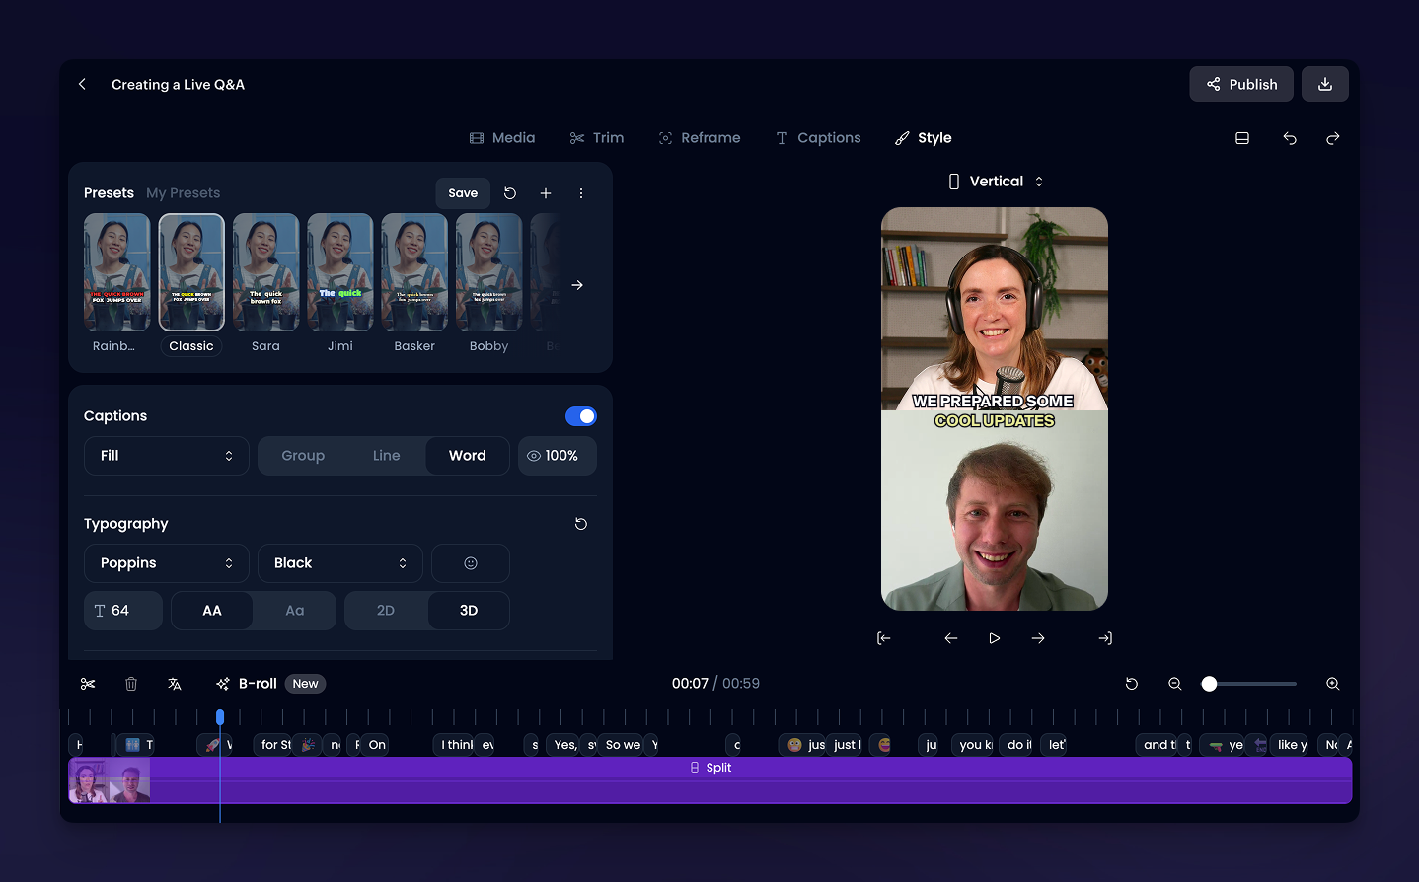Screen dimensions: 1419x882
Task: Select lowercase 'Aa' caption casing
Action: coord(293,610)
